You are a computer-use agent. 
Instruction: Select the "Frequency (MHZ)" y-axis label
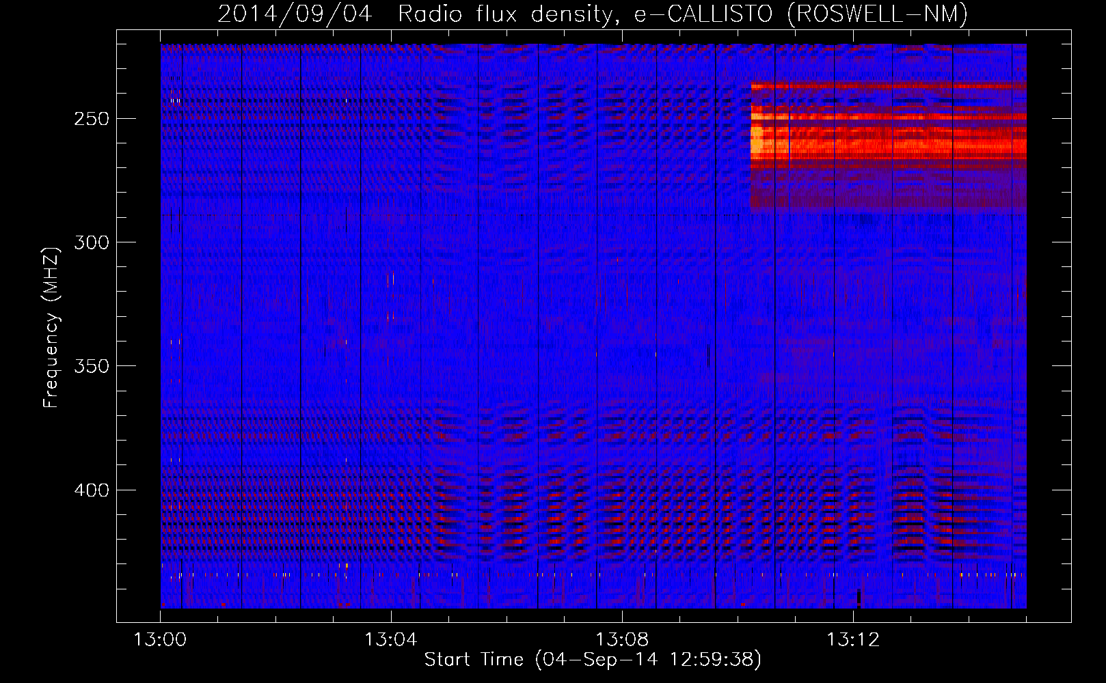[51, 327]
